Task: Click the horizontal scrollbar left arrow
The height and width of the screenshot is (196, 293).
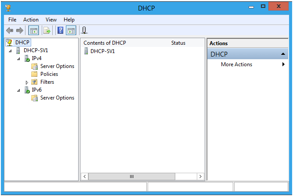Action: tap(85, 176)
